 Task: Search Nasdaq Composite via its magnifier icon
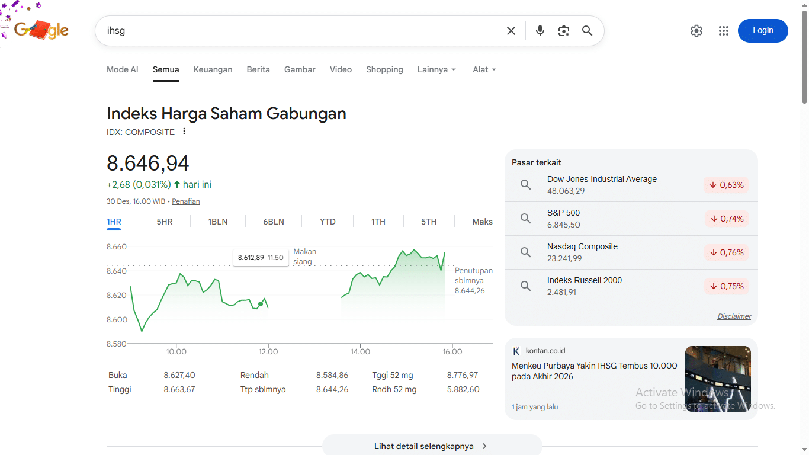click(x=525, y=252)
